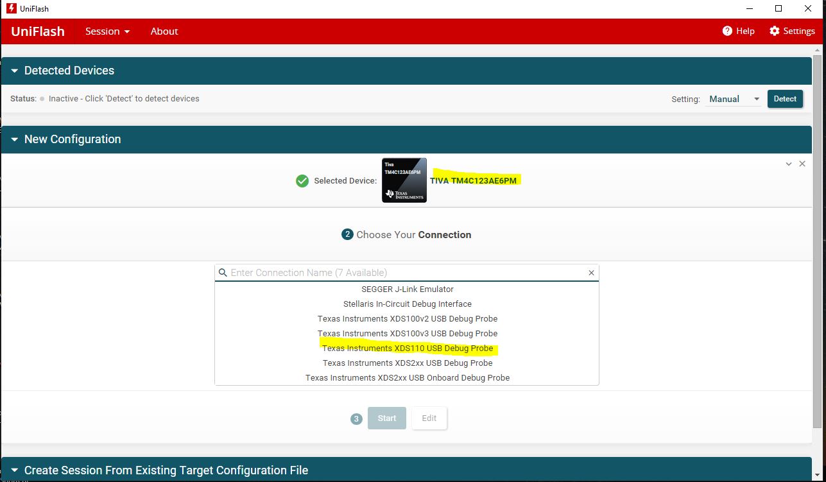Image resolution: width=826 pixels, height=482 pixels.
Task: Open the Session menu
Action: [x=108, y=31]
